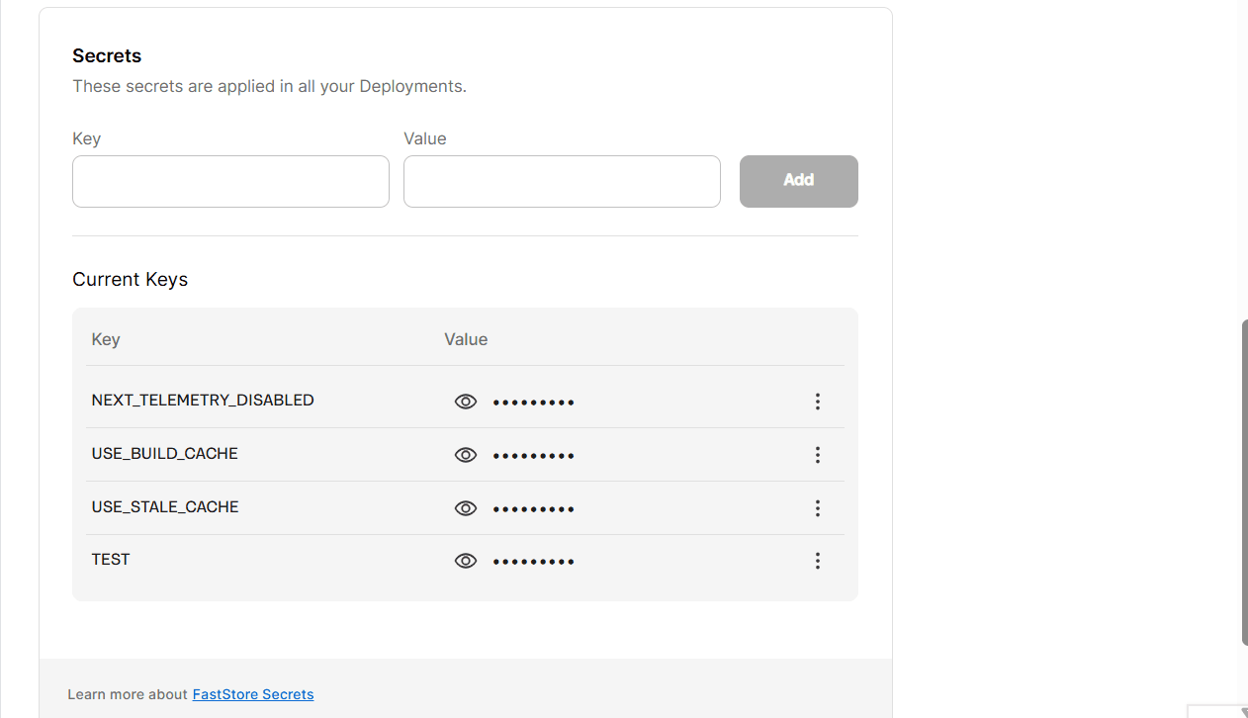Expand the actions menu for USE_STALE_CACHE
The image size is (1248, 718).
pos(817,508)
